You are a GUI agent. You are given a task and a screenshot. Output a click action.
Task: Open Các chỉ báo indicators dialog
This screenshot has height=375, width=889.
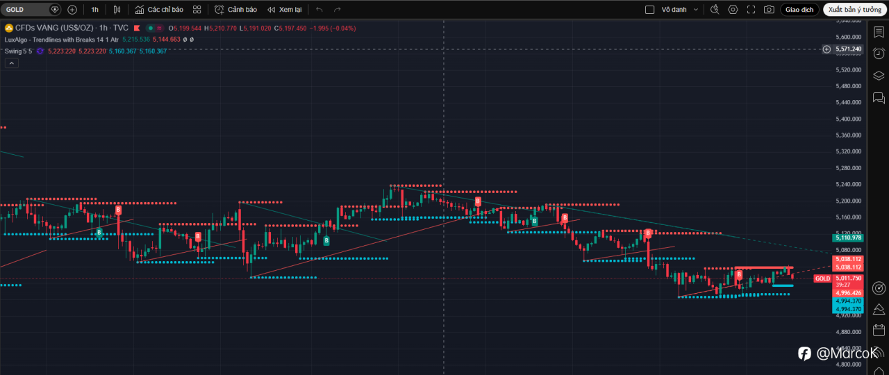click(159, 10)
